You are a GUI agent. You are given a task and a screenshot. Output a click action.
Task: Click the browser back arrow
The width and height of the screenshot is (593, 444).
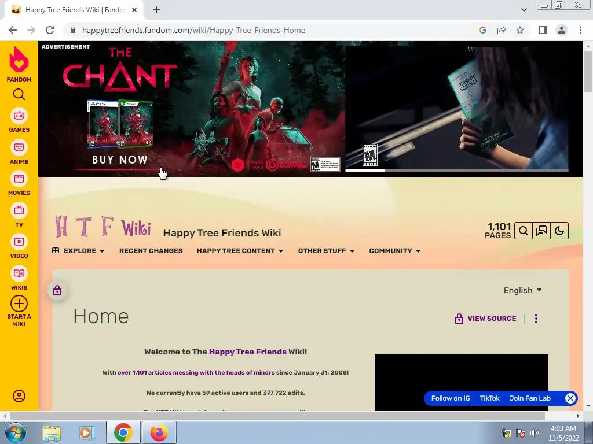(13, 30)
